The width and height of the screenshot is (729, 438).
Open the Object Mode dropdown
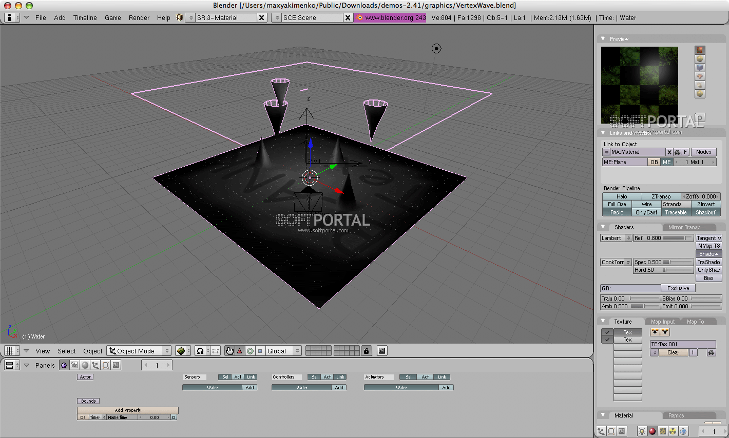click(139, 351)
